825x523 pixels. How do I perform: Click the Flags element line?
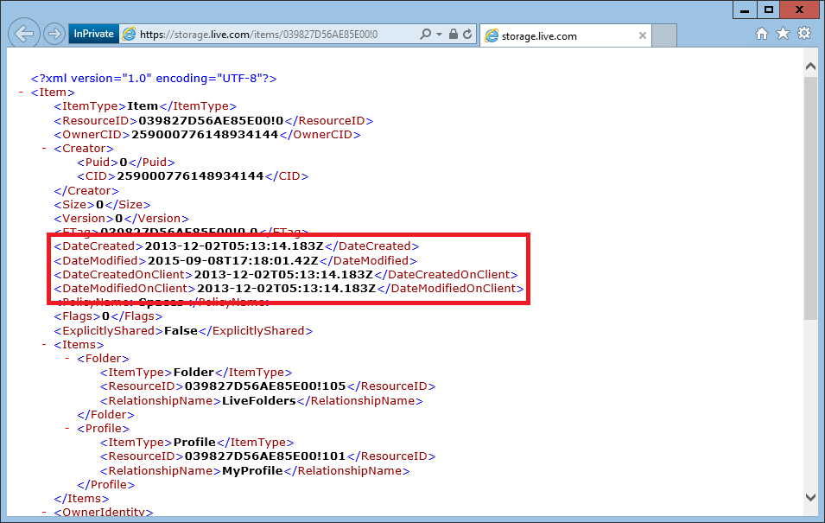point(108,316)
